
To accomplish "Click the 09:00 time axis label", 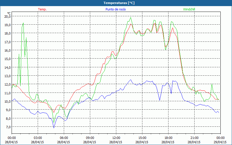I will (x=90, y=138).
